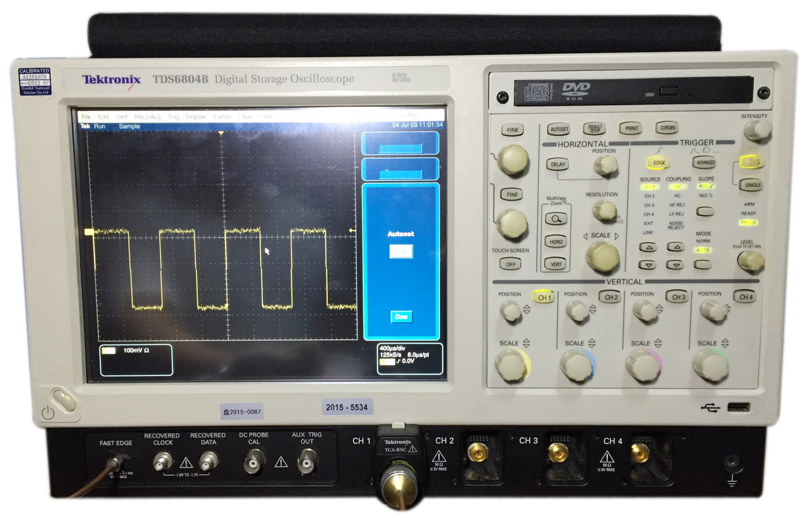
Task: Click the RECOVERED CLOCK BNC connector
Action: (162, 462)
